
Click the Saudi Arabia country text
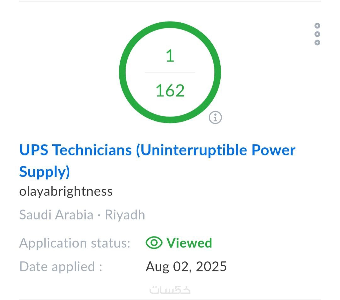56,215
